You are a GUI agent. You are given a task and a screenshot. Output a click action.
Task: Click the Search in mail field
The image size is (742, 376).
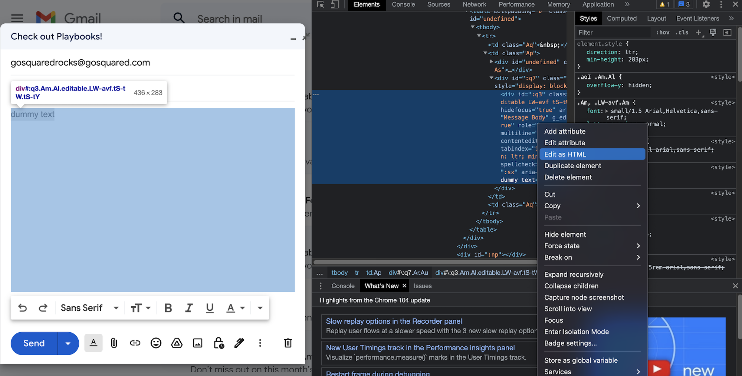pos(230,19)
